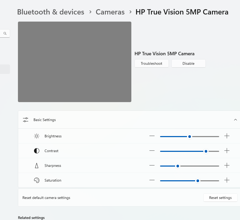Go back to the Cameras page

click(x=110, y=12)
